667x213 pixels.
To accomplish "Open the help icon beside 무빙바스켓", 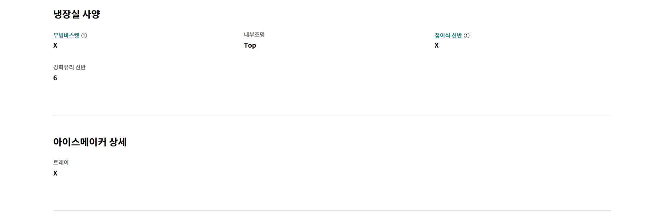I will pos(84,35).
